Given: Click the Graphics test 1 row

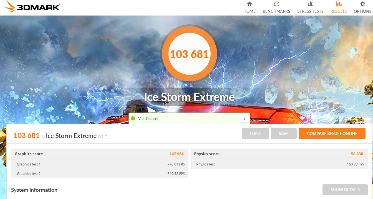Looking at the screenshot, I should click(x=100, y=164).
